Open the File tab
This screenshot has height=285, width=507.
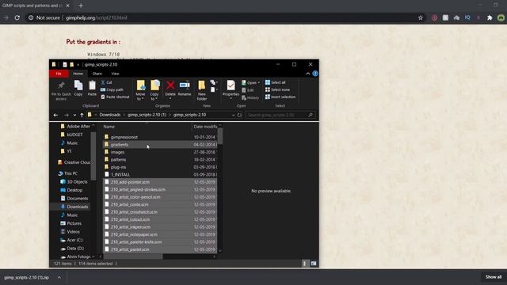pyautogui.click(x=59, y=74)
